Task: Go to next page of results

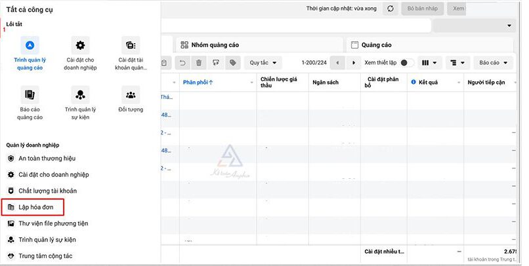Action: tap(354, 63)
